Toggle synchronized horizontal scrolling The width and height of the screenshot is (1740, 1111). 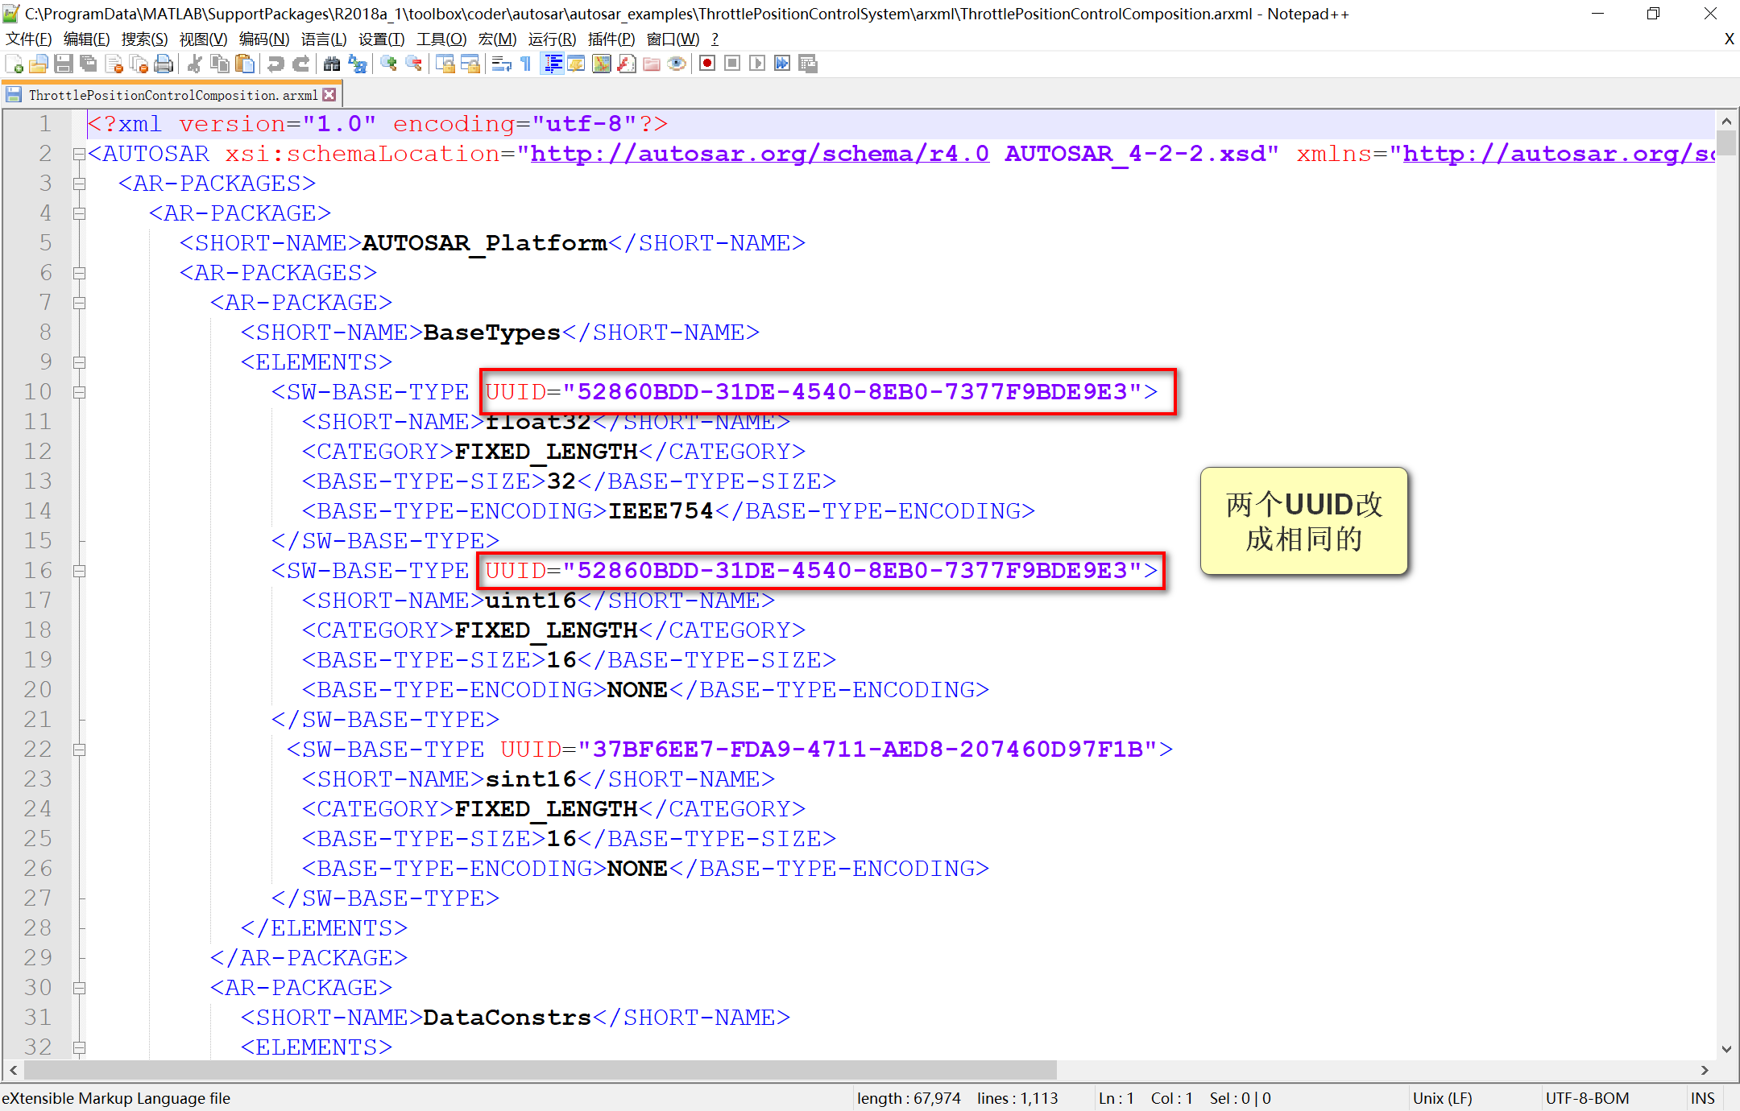click(x=470, y=64)
